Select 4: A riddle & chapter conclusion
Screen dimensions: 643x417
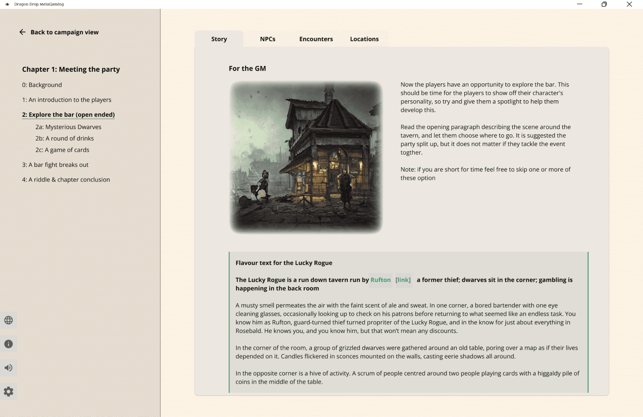[66, 180]
